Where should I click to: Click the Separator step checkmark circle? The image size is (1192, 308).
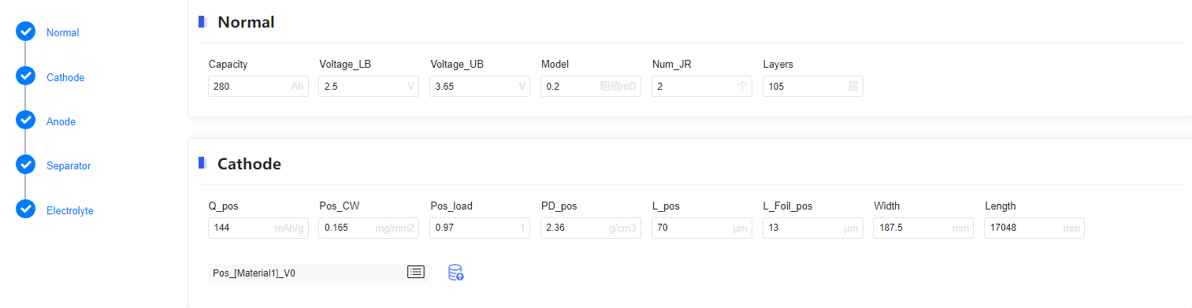pos(25,165)
